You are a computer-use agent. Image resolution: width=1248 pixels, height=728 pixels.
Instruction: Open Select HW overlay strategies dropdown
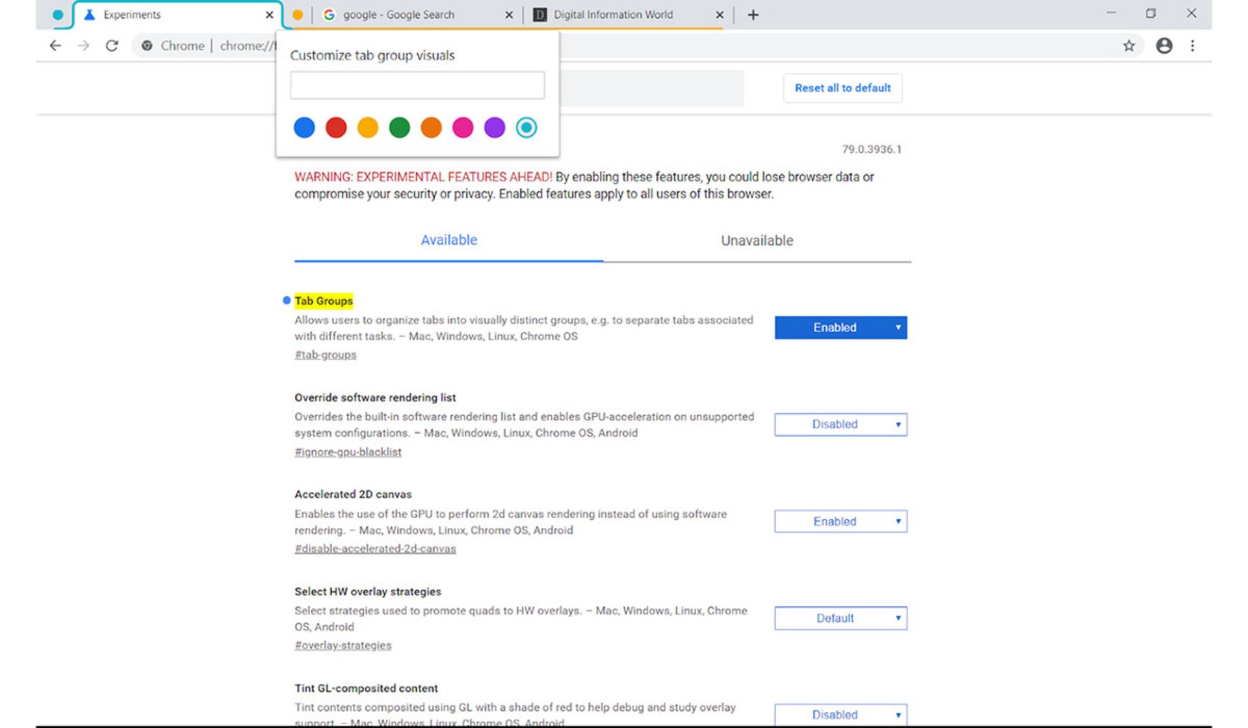(840, 618)
